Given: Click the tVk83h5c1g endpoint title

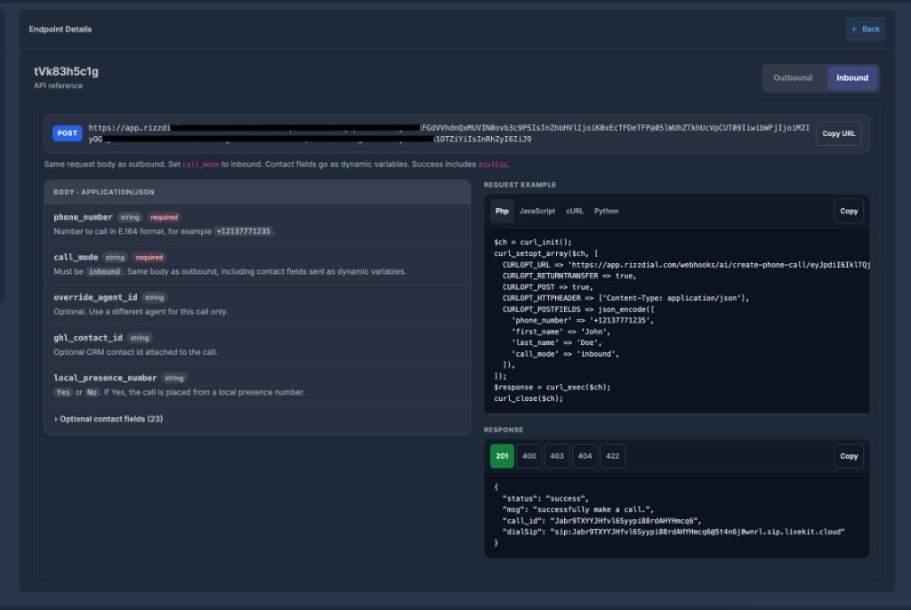Looking at the screenshot, I should click(x=66, y=71).
